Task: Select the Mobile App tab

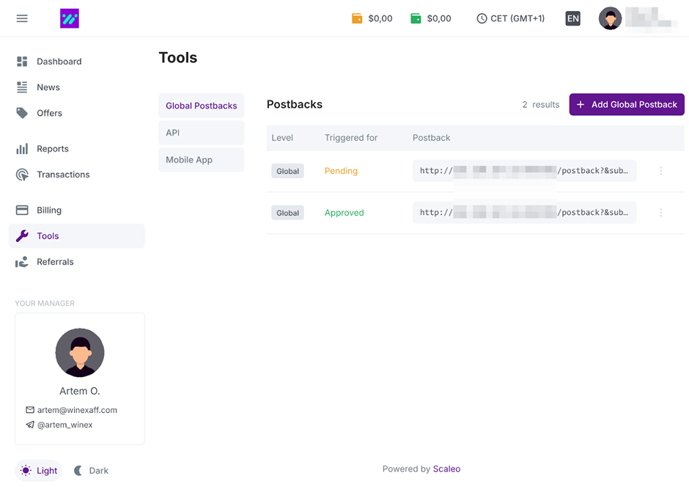Action: [x=201, y=160]
